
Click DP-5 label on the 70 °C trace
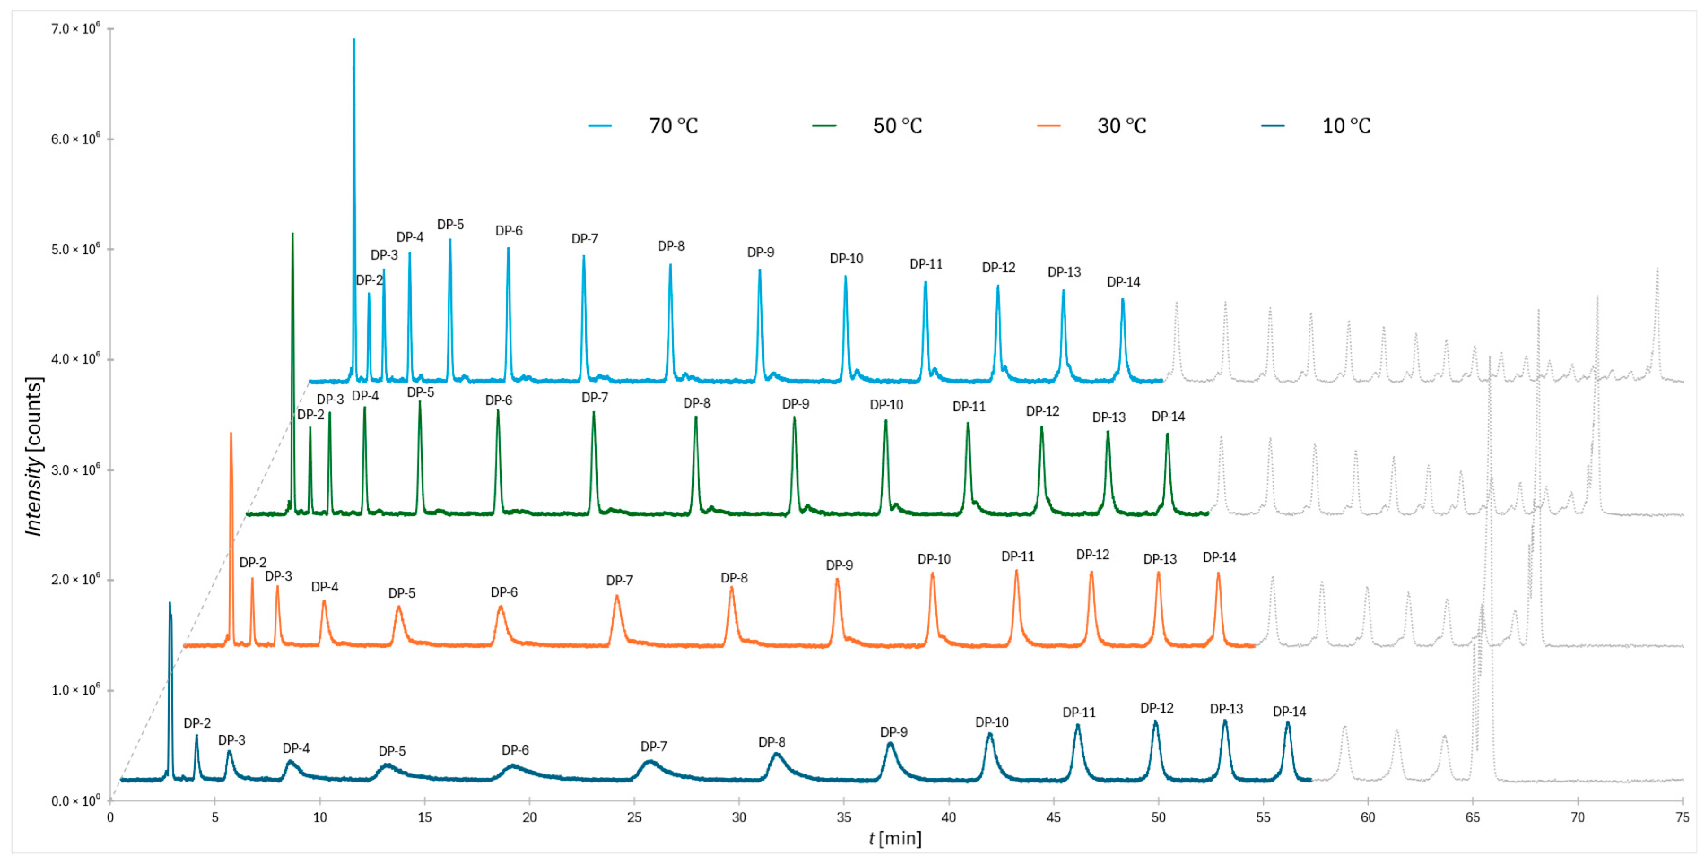pos(450,224)
